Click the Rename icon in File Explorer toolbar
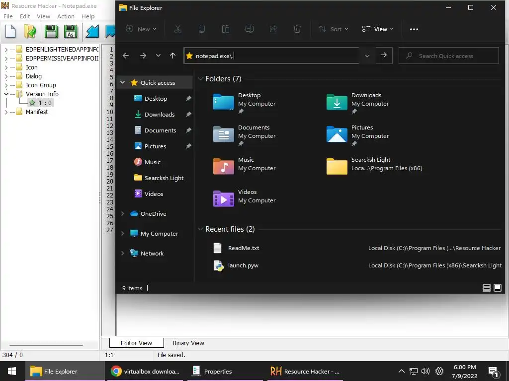The image size is (509, 381). point(250,29)
